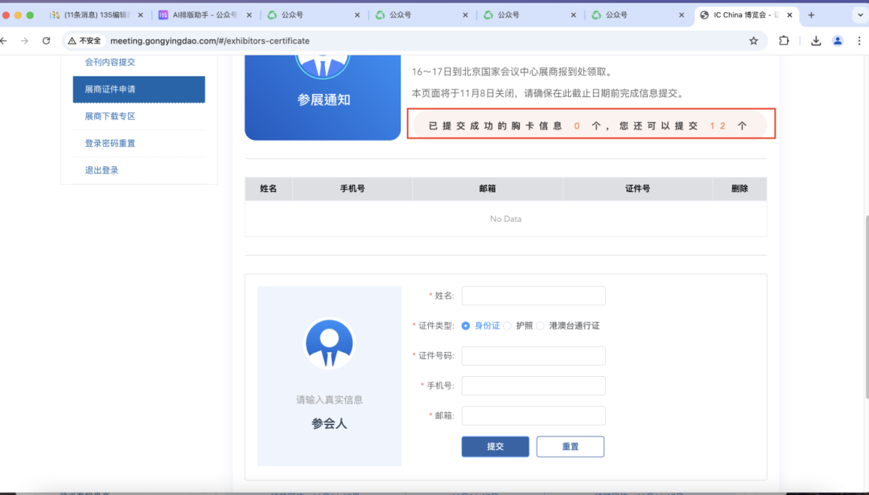Viewport: 869px width, 495px height.
Task: Click the browser forward arrow
Action: tap(24, 40)
